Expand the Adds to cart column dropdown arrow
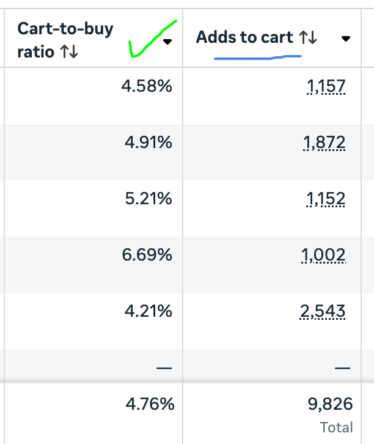Screen dimensions: 374x444 click(346, 39)
